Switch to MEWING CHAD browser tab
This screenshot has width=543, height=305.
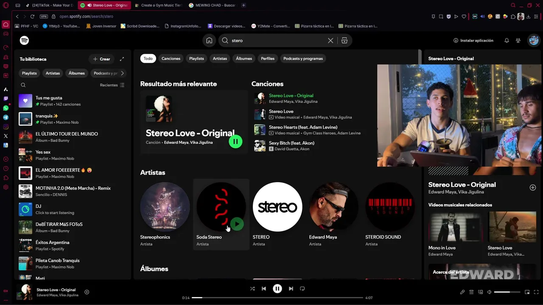[x=212, y=6]
